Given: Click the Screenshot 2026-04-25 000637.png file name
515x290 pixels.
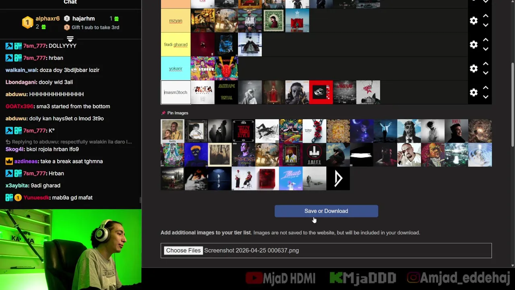Looking at the screenshot, I should click(251, 251).
